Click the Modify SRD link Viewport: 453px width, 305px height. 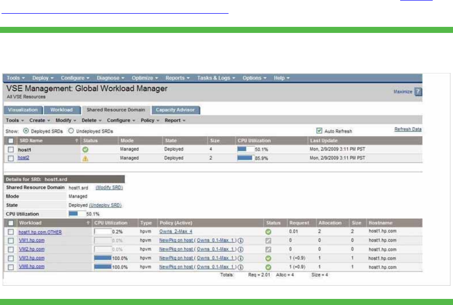(x=109, y=187)
